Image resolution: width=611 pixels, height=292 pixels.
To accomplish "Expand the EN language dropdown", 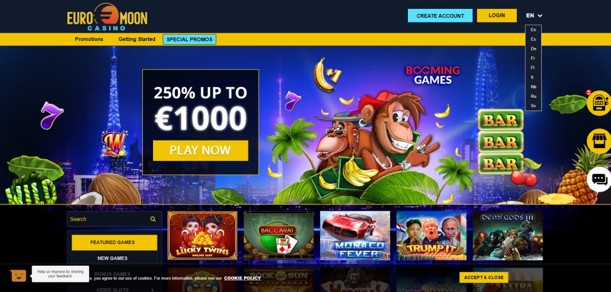I will point(534,15).
